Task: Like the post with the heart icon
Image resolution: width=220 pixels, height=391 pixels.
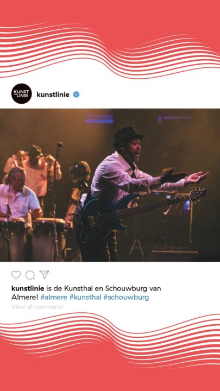Action: (x=16, y=275)
